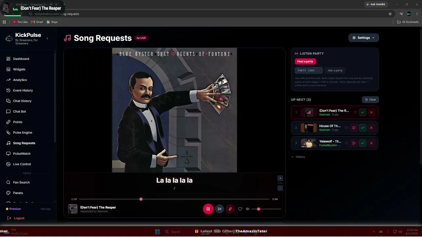Viewport: 422px width, 237px height.
Task: Click the Panels icon in sidebar
Action: 9,193
